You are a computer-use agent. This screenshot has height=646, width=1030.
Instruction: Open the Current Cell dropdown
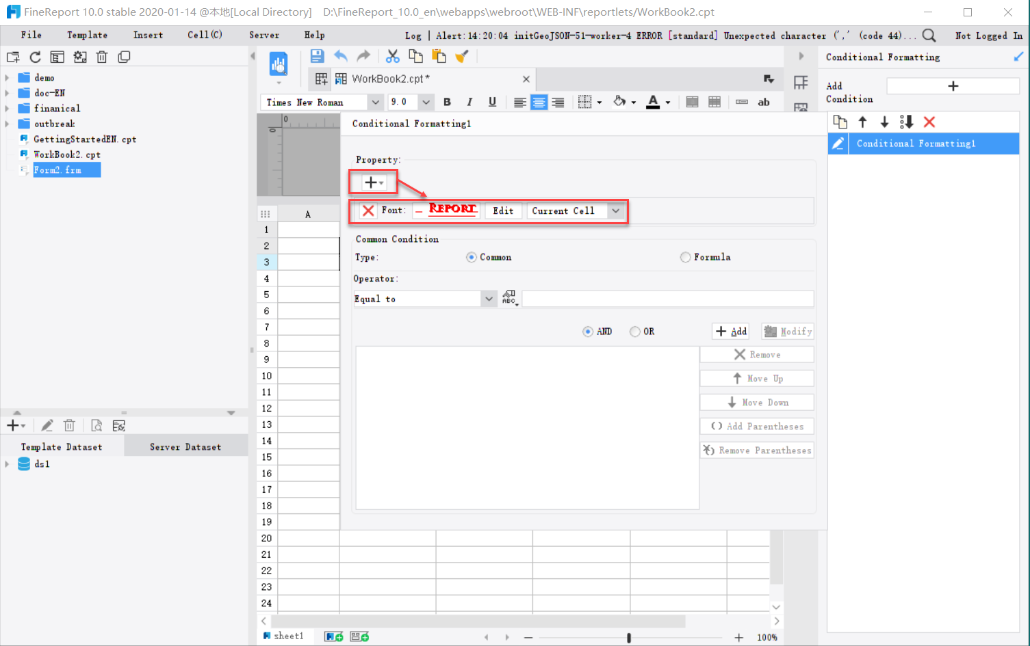615,211
